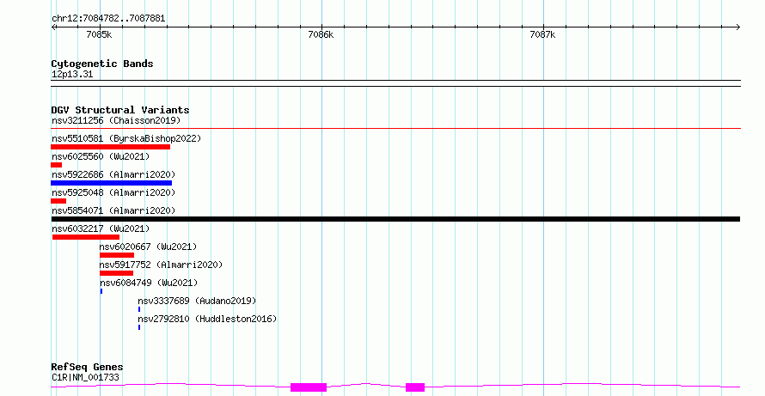
Task: Select the RefSeq Genes track title
Action: 88,367
